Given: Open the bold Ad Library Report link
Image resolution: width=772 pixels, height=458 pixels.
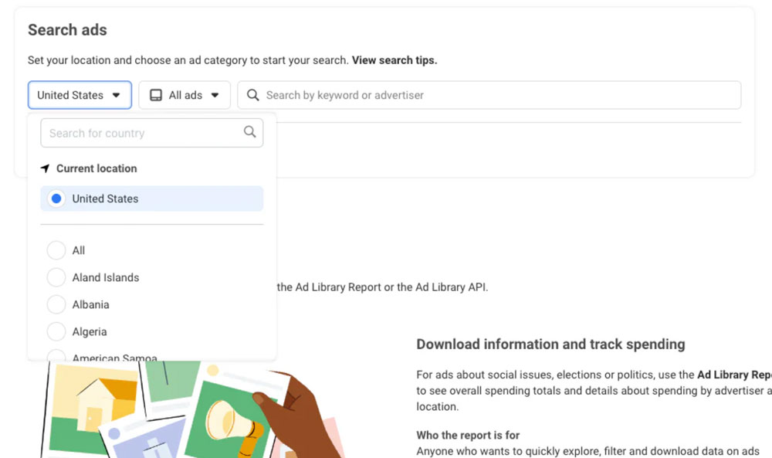Looking at the screenshot, I should pyautogui.click(x=733, y=375).
